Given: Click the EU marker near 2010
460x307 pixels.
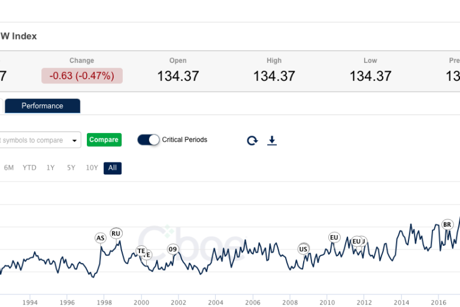Looking at the screenshot, I should point(334,237).
